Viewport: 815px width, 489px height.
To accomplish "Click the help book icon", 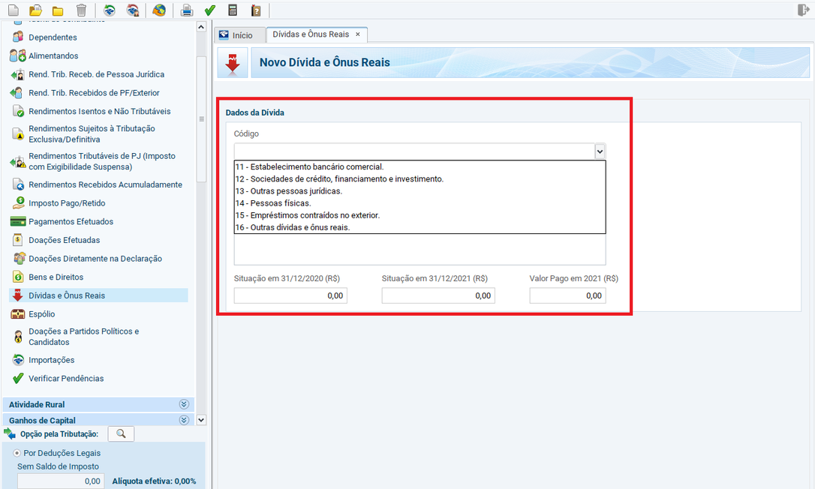I will tap(256, 10).
